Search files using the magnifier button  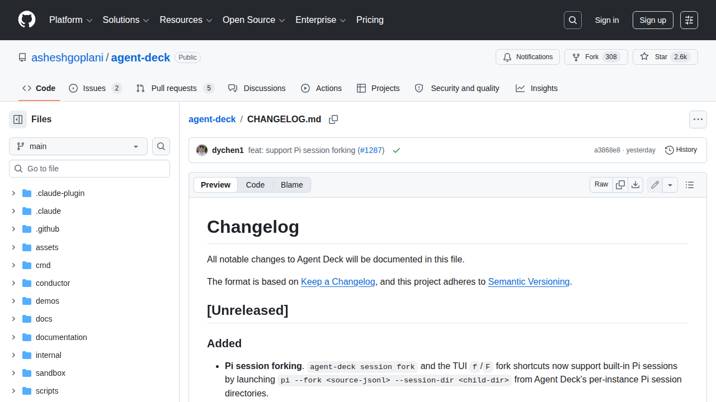(x=161, y=146)
